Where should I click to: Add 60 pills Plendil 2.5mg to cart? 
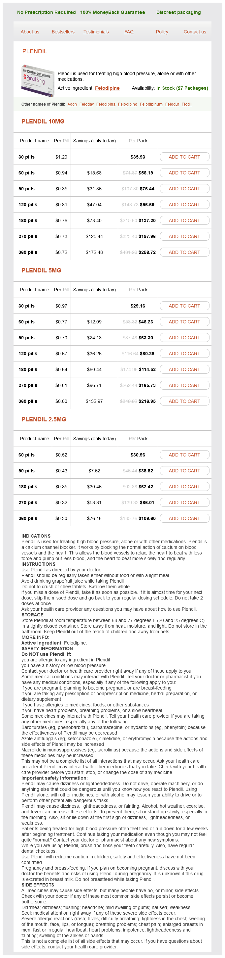pyautogui.click(x=184, y=455)
